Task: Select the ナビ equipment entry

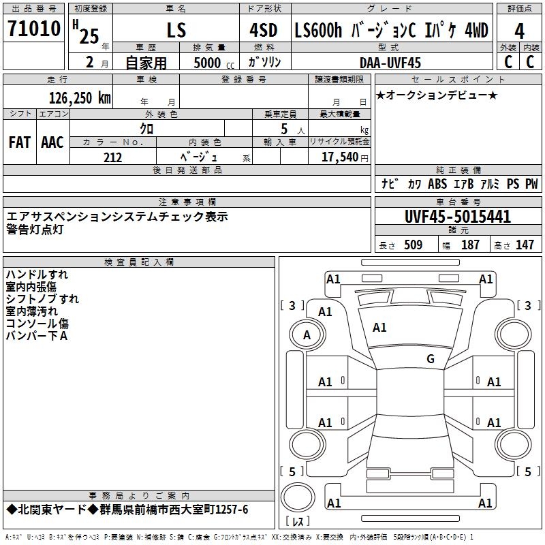Action: 390,183
